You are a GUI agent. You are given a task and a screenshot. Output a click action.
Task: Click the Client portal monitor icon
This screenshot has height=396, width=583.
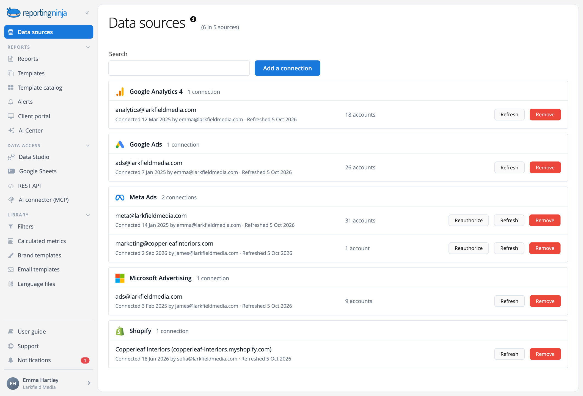[x=11, y=116]
